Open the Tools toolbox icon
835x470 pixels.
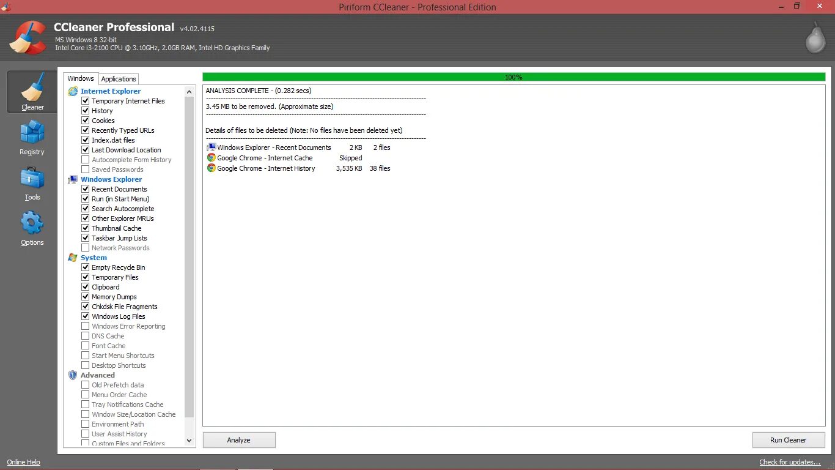(x=32, y=177)
